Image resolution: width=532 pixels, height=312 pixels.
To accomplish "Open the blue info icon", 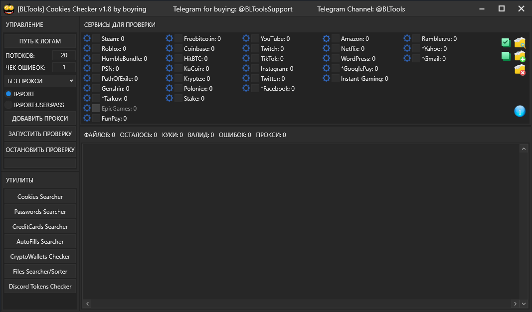I will click(x=520, y=111).
